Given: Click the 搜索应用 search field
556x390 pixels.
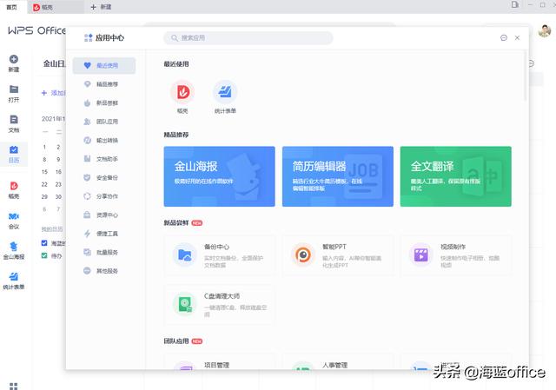Looking at the screenshot, I should click(250, 38).
